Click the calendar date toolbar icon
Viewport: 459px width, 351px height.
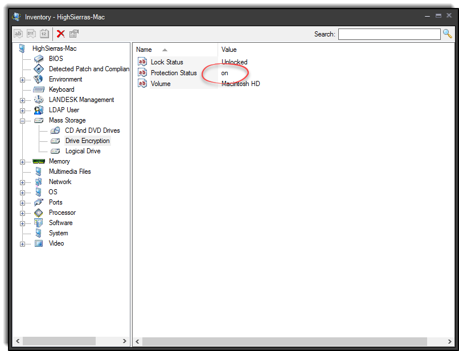click(x=44, y=34)
